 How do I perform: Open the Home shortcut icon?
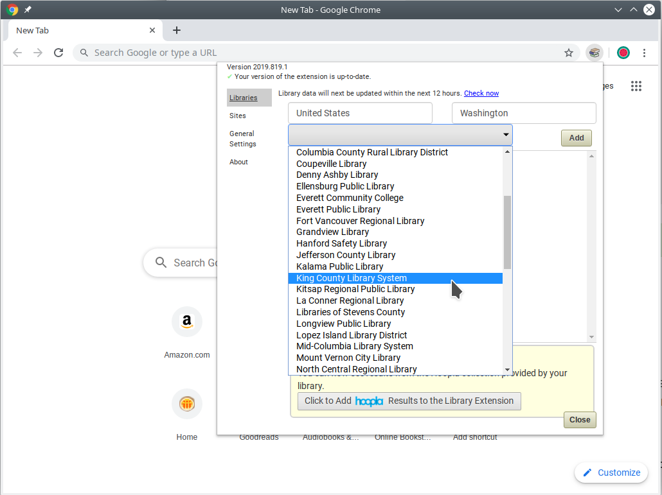coord(187,404)
